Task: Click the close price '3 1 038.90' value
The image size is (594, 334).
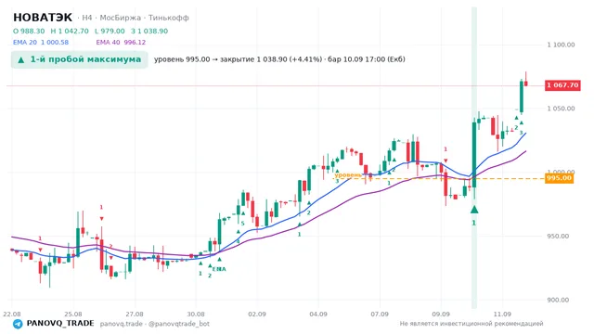Action: (149, 31)
